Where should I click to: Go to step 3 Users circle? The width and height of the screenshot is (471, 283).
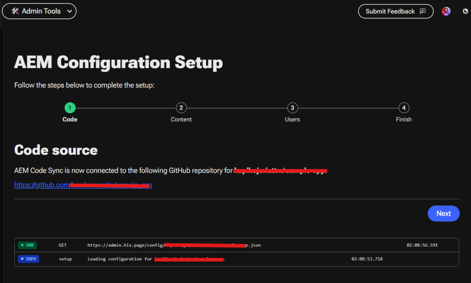pos(292,108)
